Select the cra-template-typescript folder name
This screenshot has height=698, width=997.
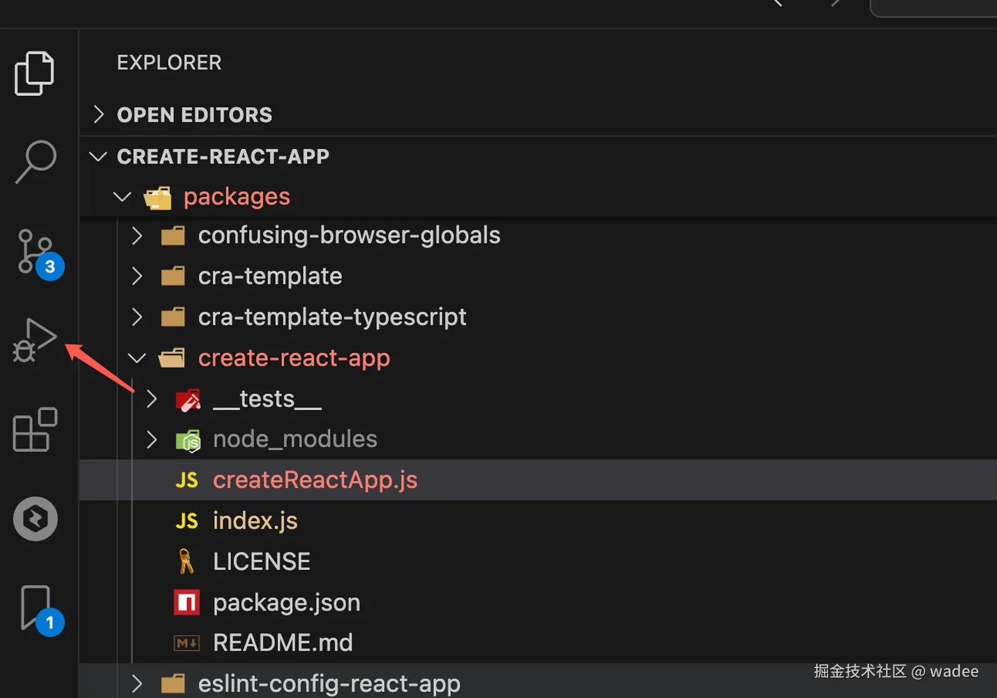(332, 317)
